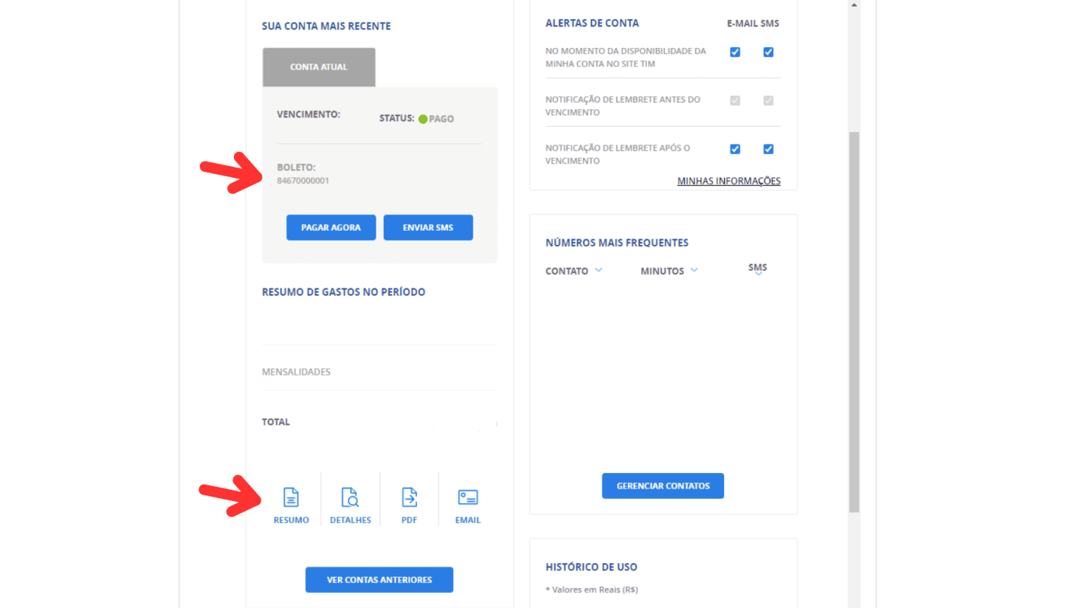Select the Conta Atual tab

[x=318, y=67]
